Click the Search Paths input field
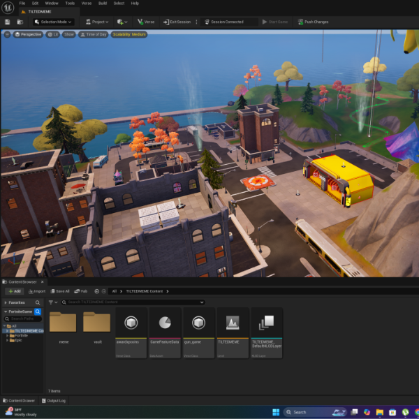 coord(23,319)
